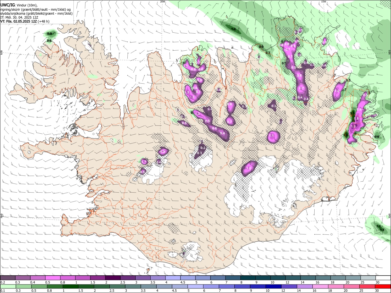
Task: Select the upper-row 30 white legend swatch
Action: coord(383,278)
